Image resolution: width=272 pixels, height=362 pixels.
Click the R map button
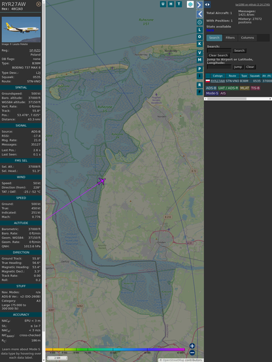[x=199, y=85]
